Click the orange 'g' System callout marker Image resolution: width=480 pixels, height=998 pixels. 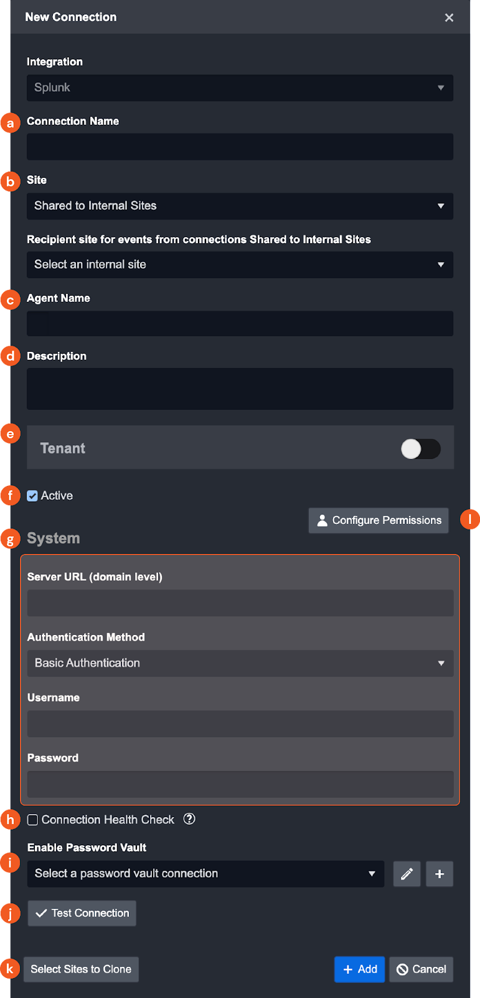tap(10, 539)
